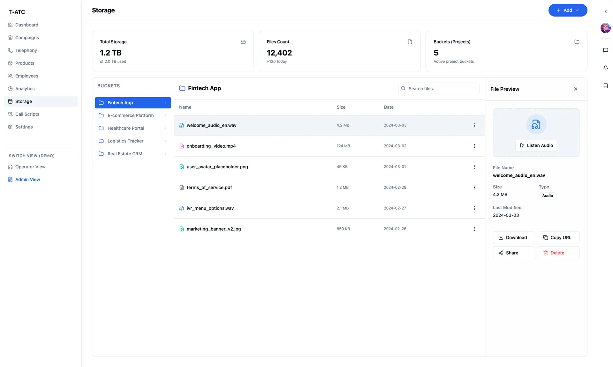Open the user avatar profile picture

tap(605, 28)
